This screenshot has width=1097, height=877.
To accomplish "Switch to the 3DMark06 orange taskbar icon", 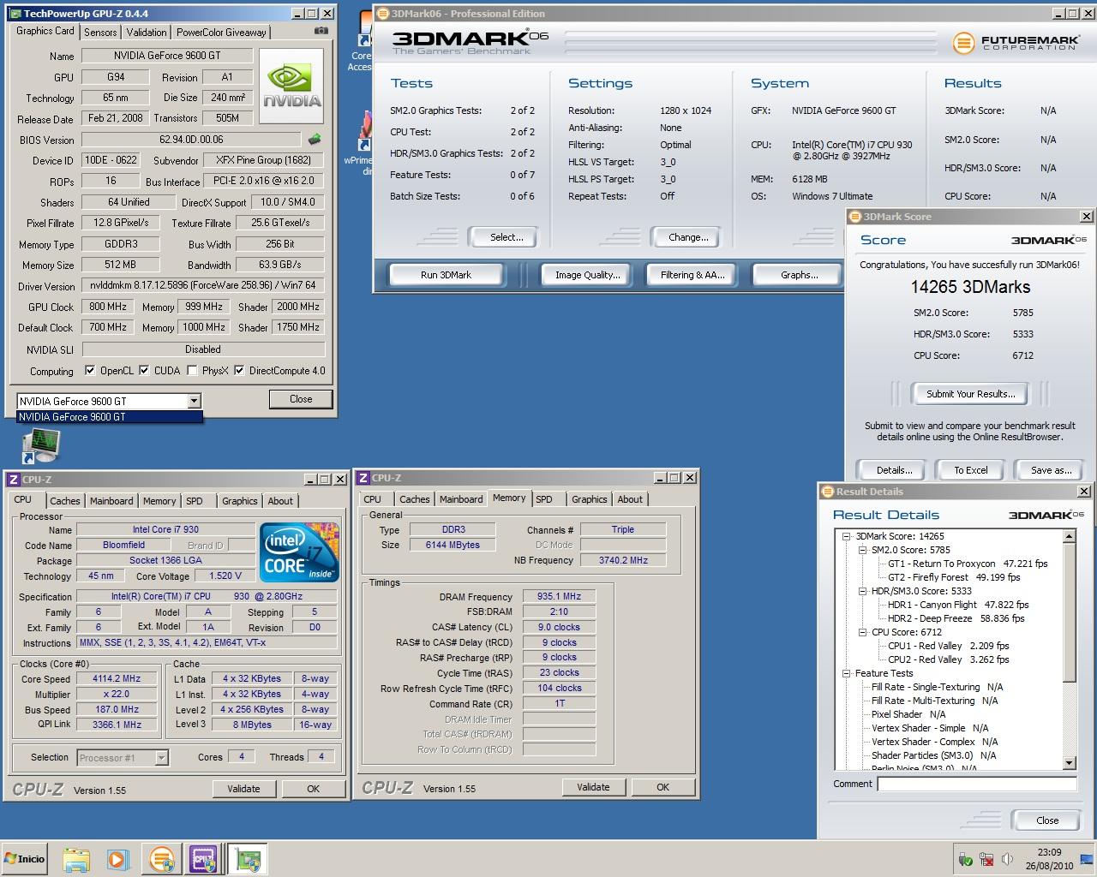I will (x=162, y=859).
